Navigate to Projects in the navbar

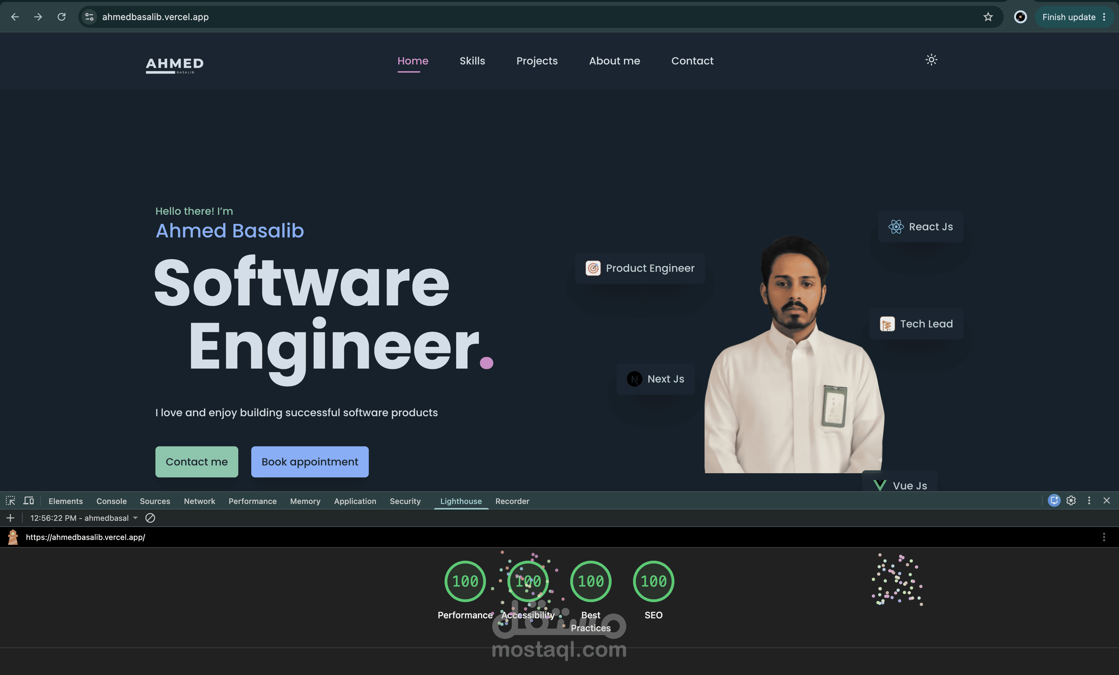pyautogui.click(x=537, y=61)
